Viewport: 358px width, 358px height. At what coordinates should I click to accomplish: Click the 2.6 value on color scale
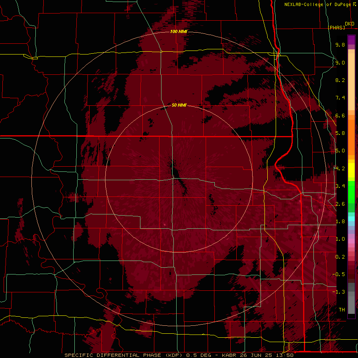340,204
